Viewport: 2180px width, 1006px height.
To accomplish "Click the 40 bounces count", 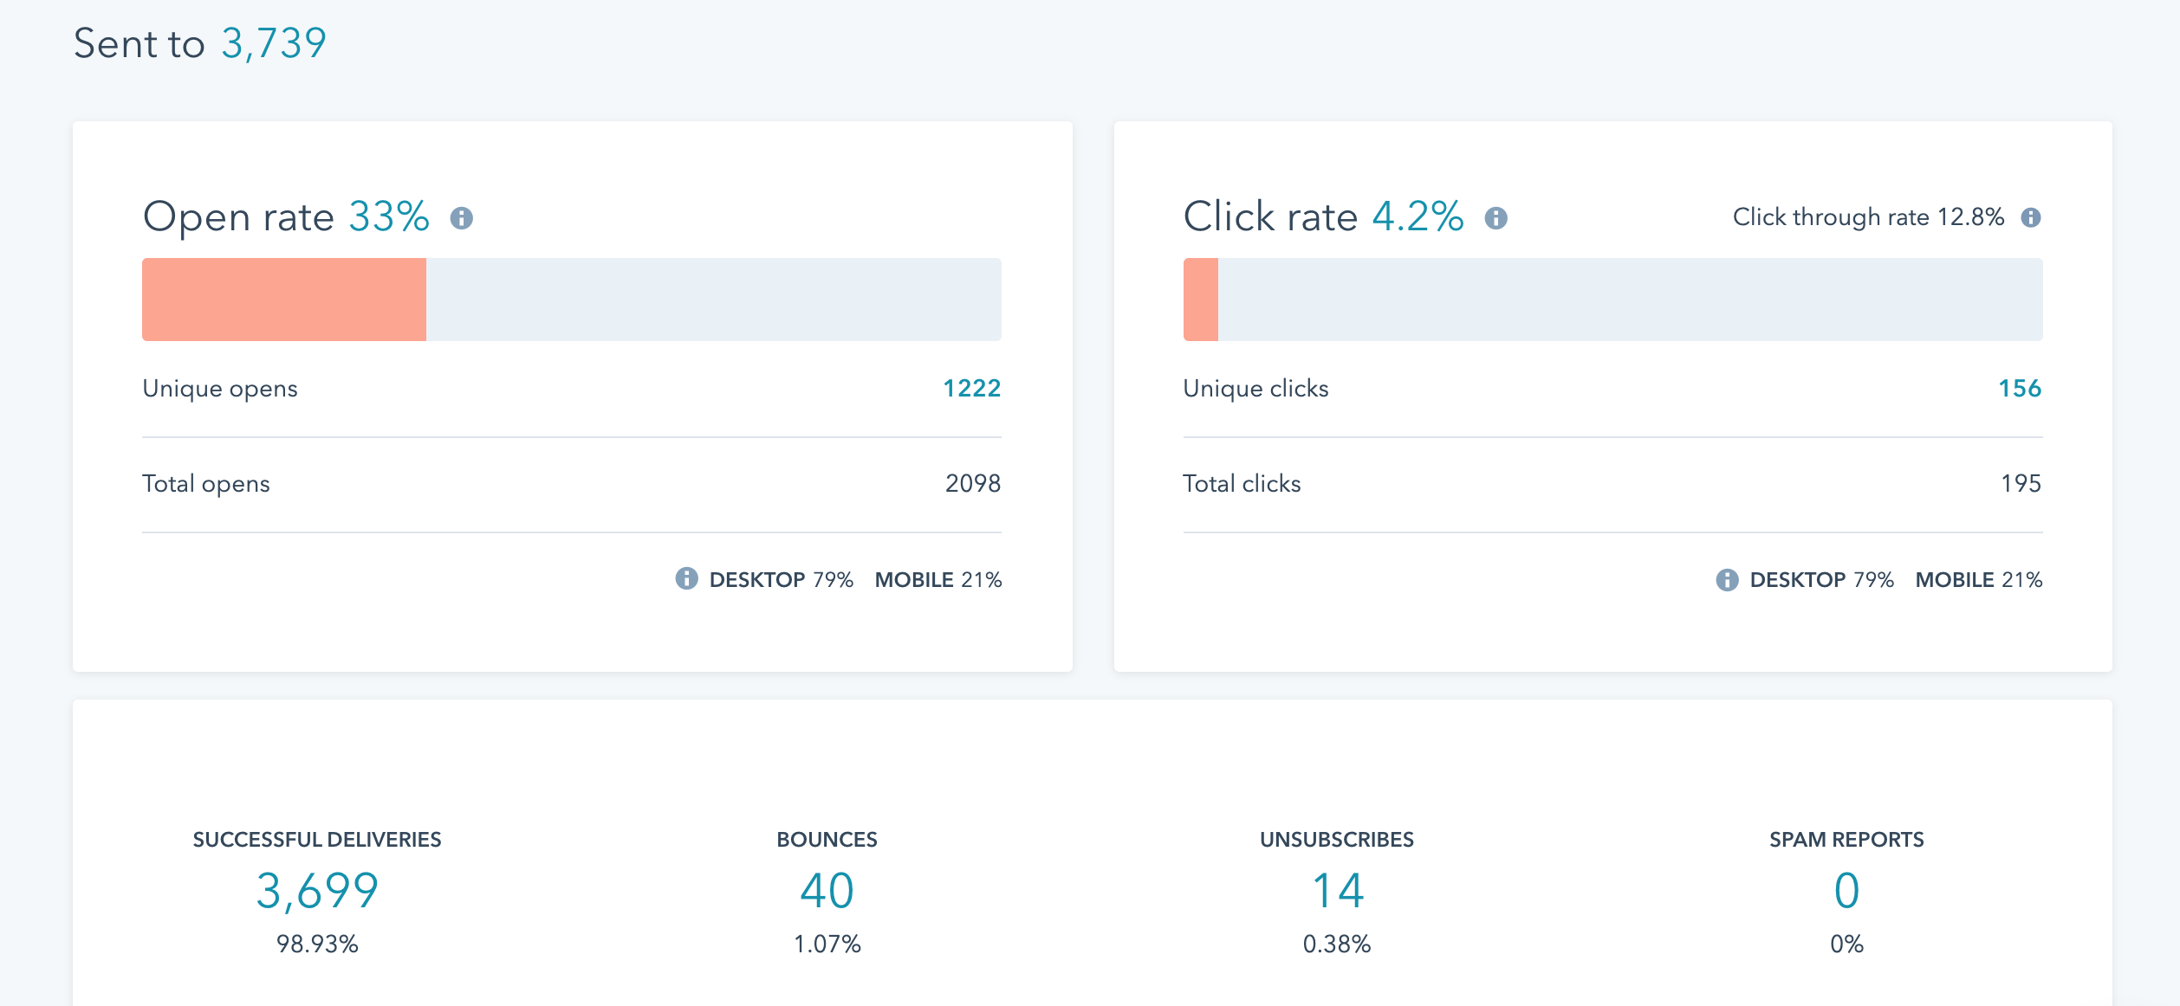I will pyautogui.click(x=826, y=888).
